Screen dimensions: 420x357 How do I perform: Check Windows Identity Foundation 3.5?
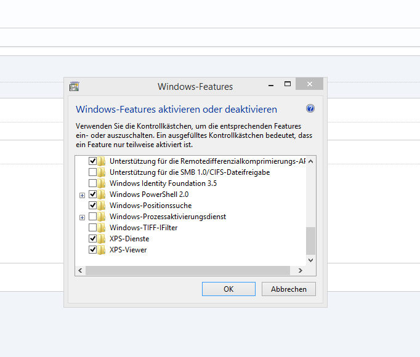92,183
